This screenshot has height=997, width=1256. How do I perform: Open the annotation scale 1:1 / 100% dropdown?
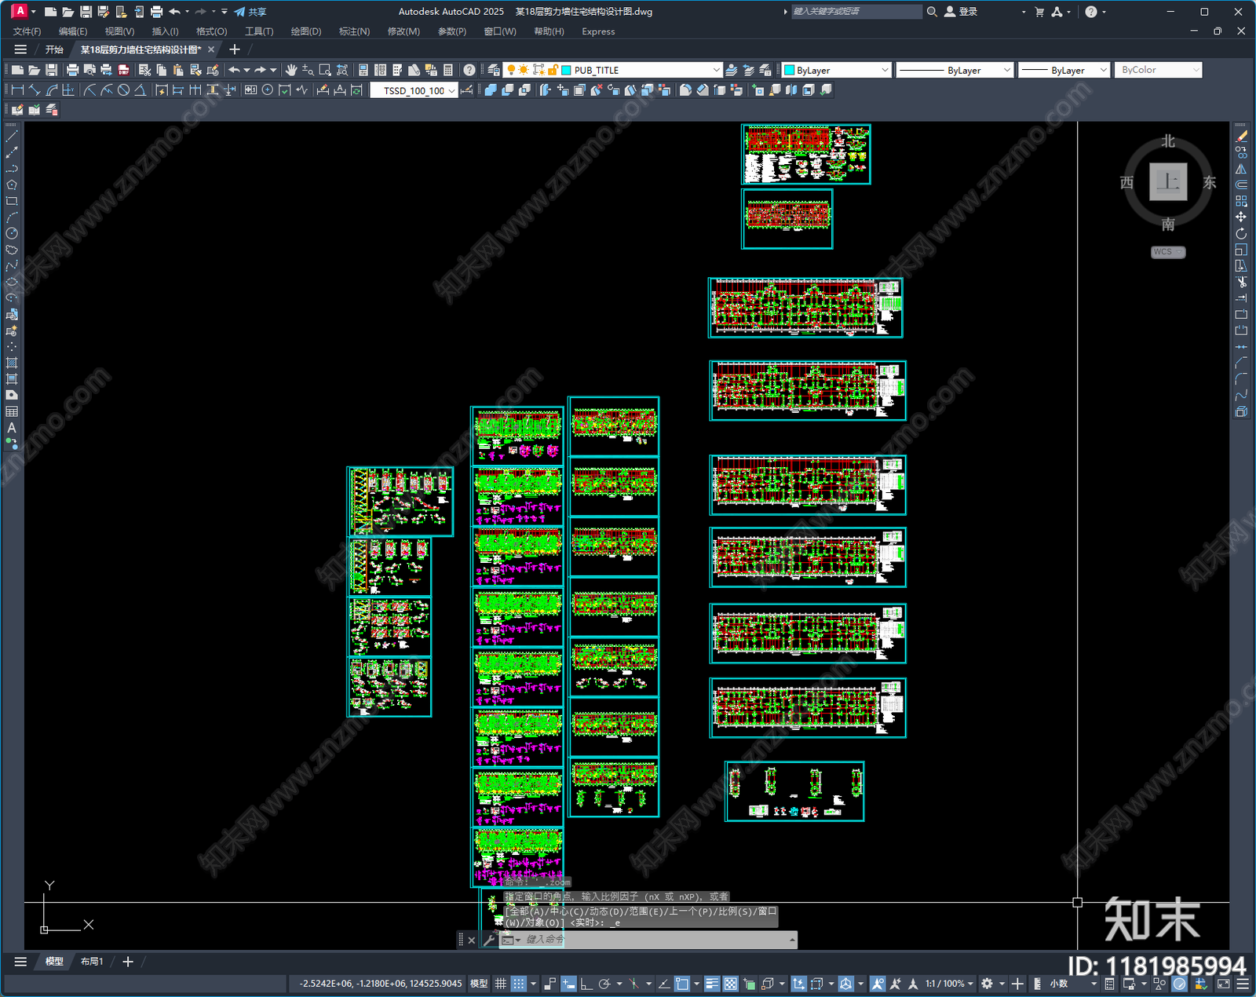click(948, 984)
